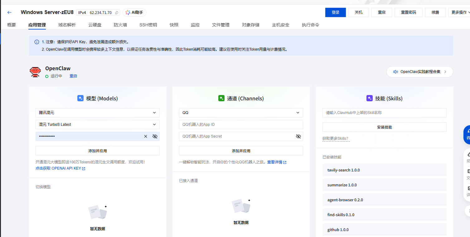The width and height of the screenshot is (470, 237).
Task: Click the blue 登录 button
Action: point(336,12)
